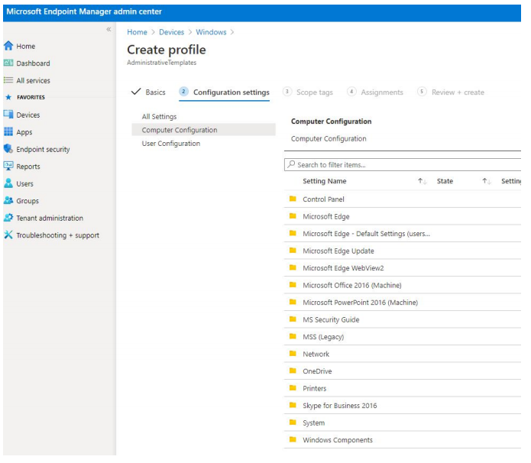531x463 pixels.
Task: Click the Home breadcrumb link
Action: coord(137,32)
